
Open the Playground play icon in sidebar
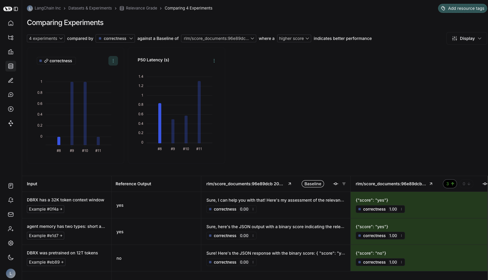click(x=11, y=109)
